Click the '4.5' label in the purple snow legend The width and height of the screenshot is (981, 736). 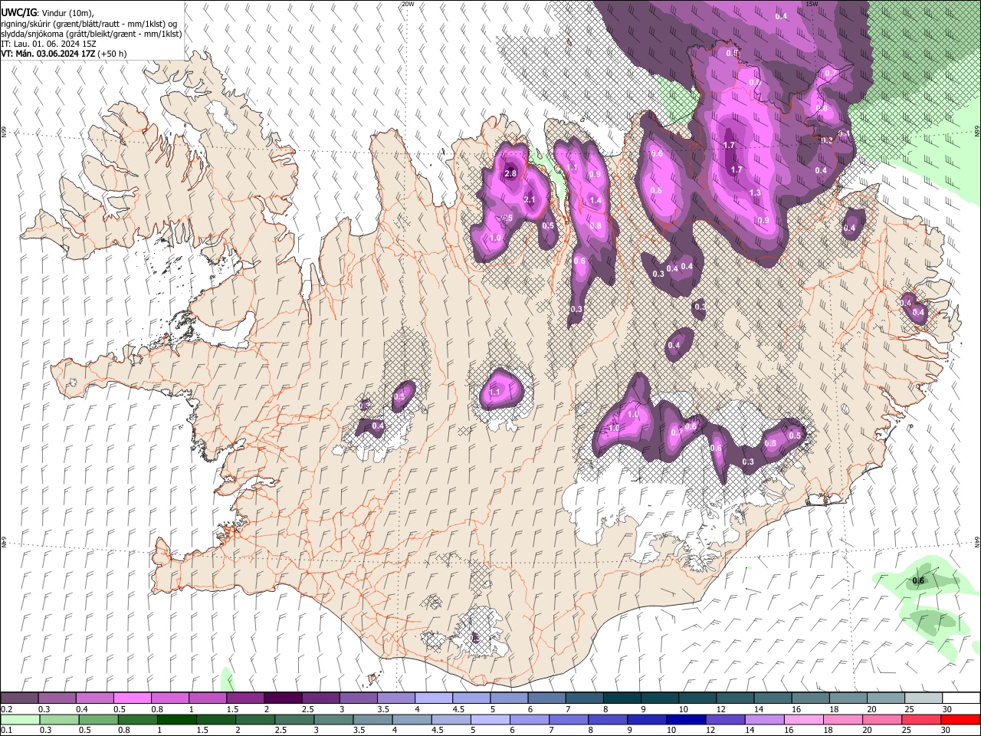tap(458, 709)
